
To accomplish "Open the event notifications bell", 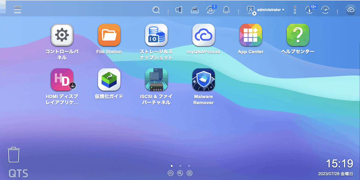I will tap(226, 10).
